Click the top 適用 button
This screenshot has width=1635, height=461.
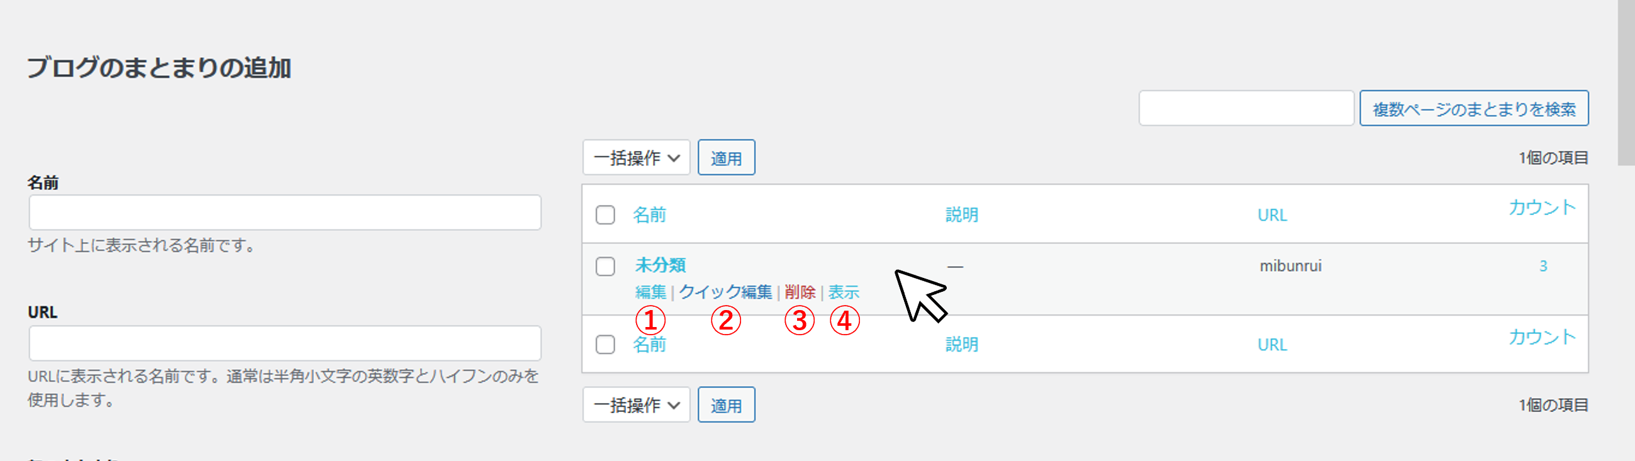[726, 158]
